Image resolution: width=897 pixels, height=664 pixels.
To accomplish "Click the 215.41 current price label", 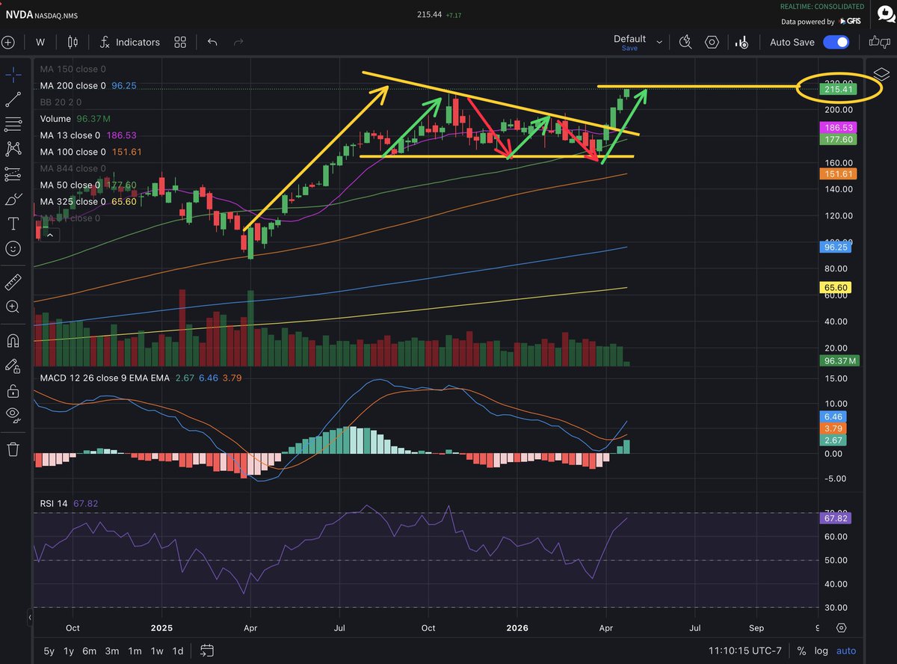I will [836, 90].
